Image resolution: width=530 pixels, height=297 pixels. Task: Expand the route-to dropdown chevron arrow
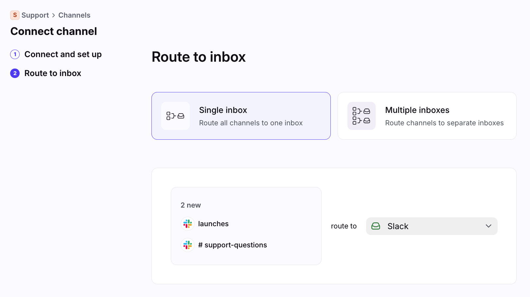click(x=488, y=226)
